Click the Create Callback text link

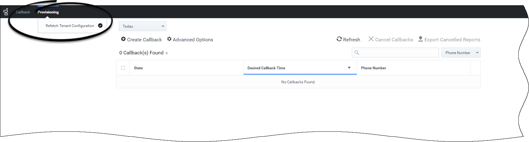[x=144, y=40]
